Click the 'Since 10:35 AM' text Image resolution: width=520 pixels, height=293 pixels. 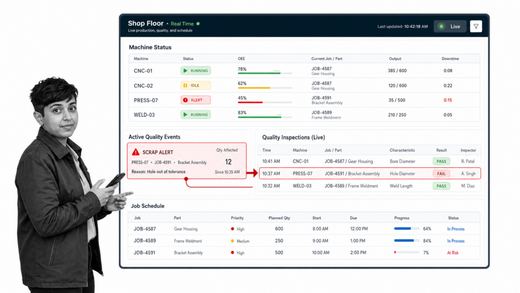click(x=227, y=172)
